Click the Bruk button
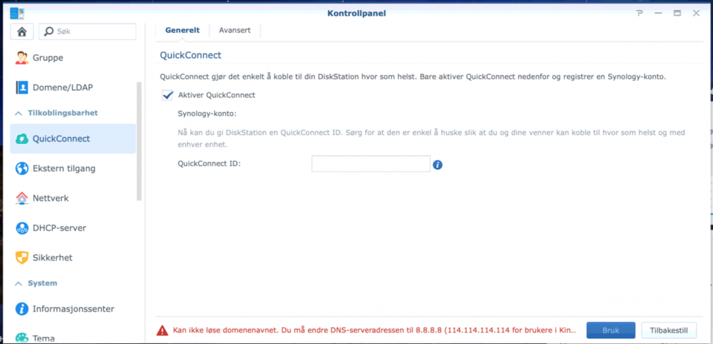The height and width of the screenshot is (344, 713). [611, 331]
